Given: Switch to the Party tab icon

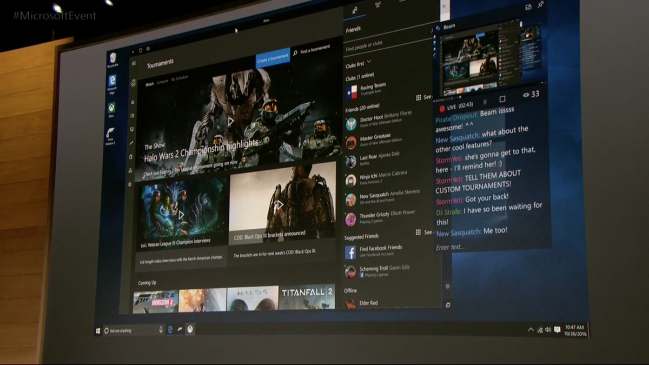Looking at the screenshot, I should coord(378,5).
